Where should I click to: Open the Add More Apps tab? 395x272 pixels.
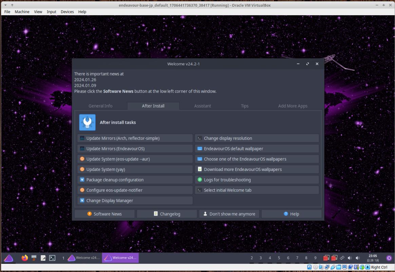[293, 106]
